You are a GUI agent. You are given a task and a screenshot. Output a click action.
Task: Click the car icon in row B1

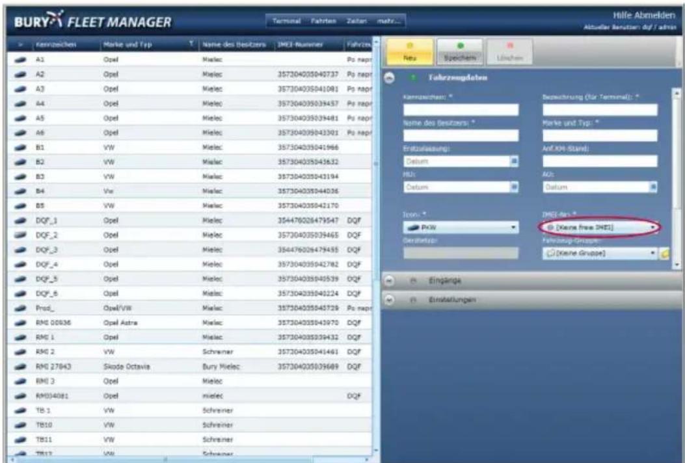click(20, 148)
